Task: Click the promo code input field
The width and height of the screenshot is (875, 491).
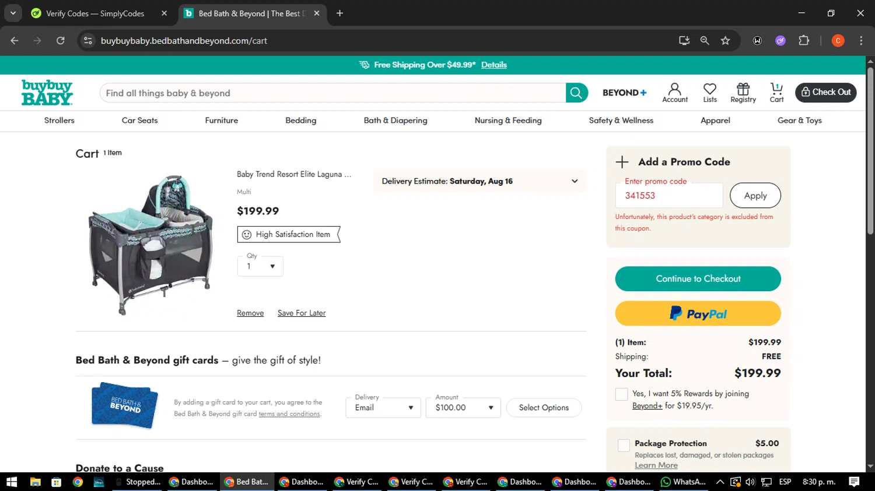Action: pos(669,196)
